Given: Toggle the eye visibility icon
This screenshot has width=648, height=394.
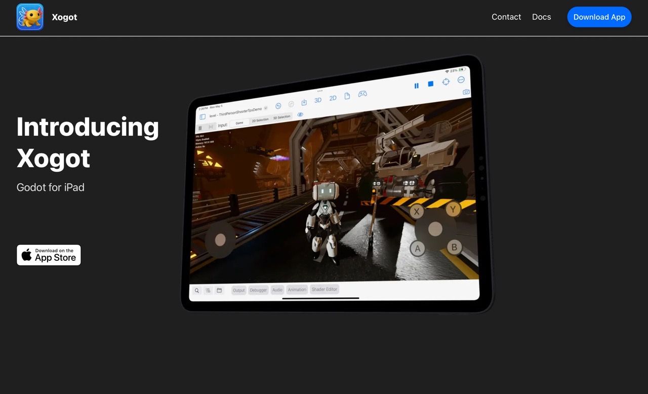Looking at the screenshot, I should point(300,114).
